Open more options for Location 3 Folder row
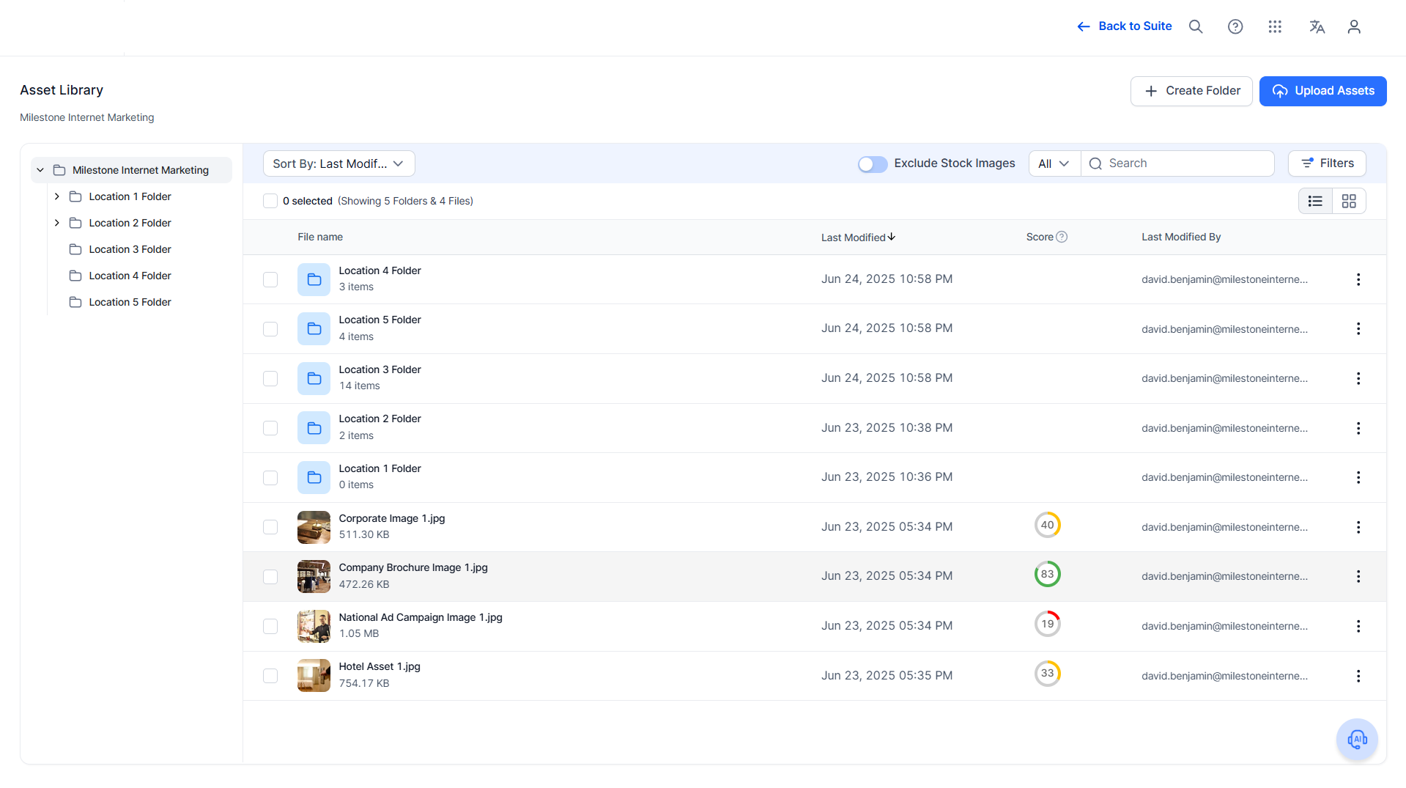Viewport: 1406px width, 788px height. pyautogui.click(x=1358, y=378)
